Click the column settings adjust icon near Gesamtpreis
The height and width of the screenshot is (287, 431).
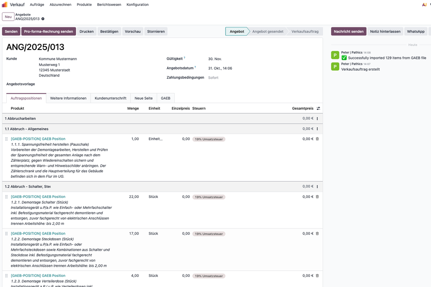click(318, 108)
